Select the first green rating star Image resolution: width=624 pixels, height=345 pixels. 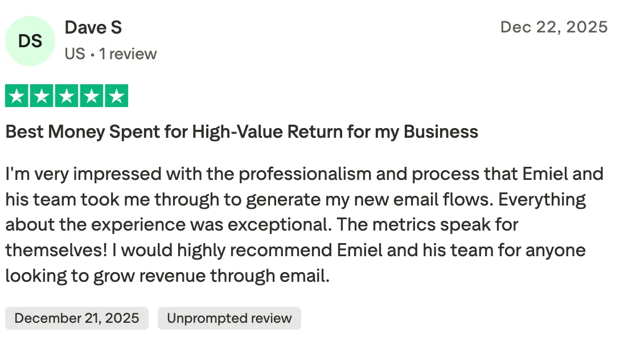[17, 96]
